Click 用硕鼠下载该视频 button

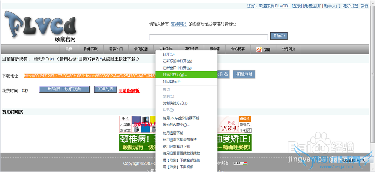click(x=64, y=89)
